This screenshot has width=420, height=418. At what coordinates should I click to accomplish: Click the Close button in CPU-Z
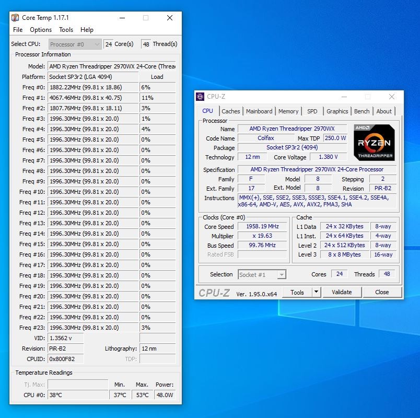(x=382, y=292)
